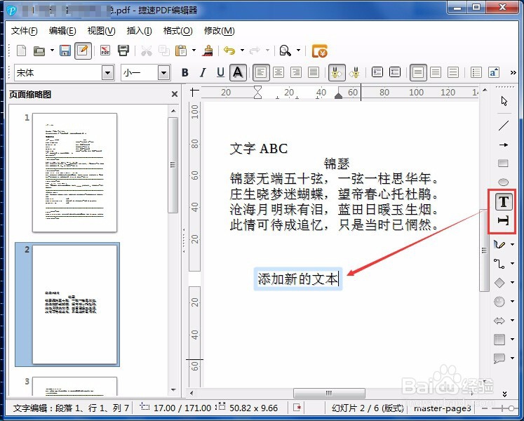Select page 1 thumbnail
The image size is (524, 421).
[x=74, y=173]
